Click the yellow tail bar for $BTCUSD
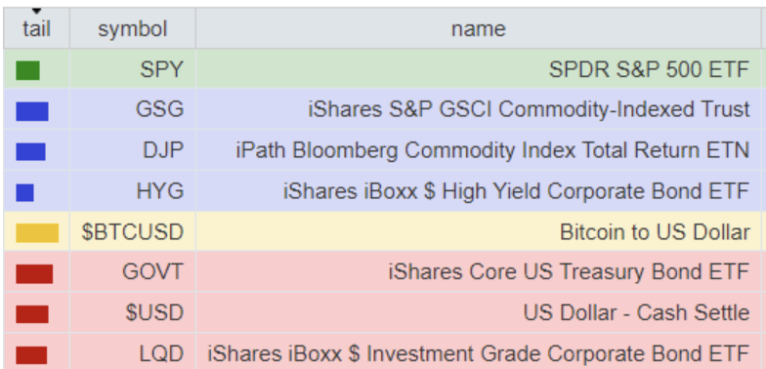The image size is (766, 369). tap(37, 232)
